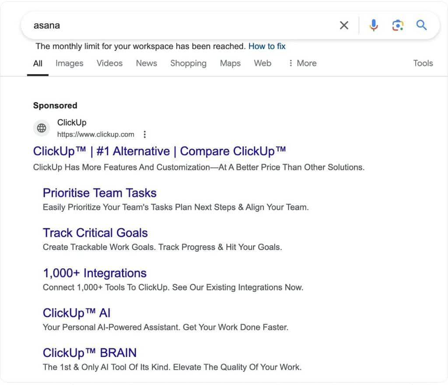
Task: Open the ad options three-dot menu
Action: (145, 134)
